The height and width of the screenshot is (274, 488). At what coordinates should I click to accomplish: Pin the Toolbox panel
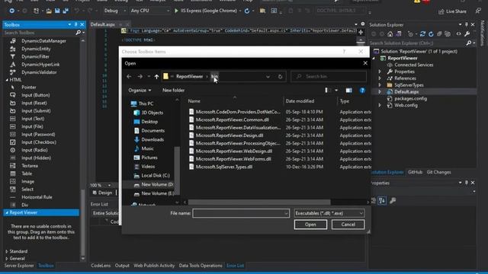[x=75, y=24]
